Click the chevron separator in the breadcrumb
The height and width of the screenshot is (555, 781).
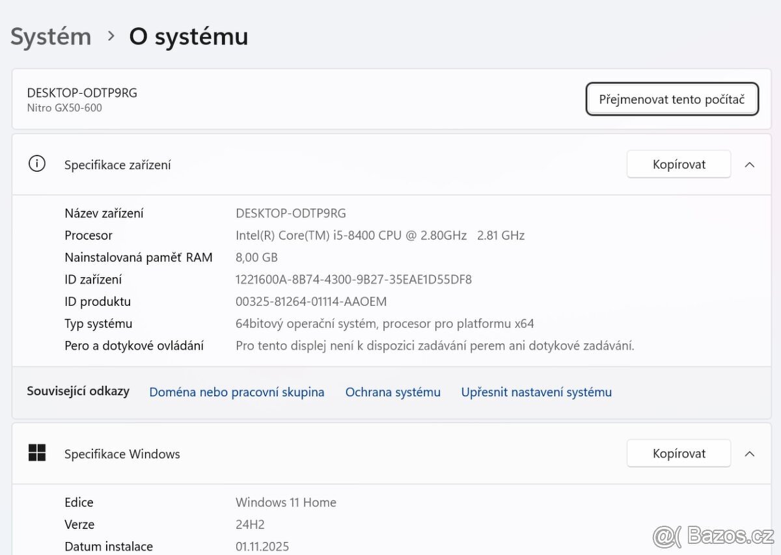pyautogui.click(x=111, y=37)
